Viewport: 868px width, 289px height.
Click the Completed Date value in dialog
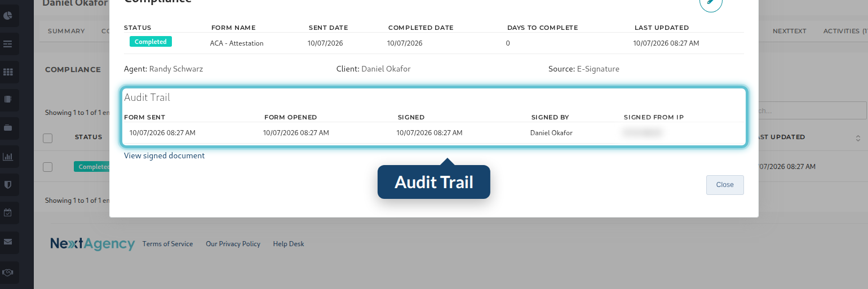pos(405,43)
